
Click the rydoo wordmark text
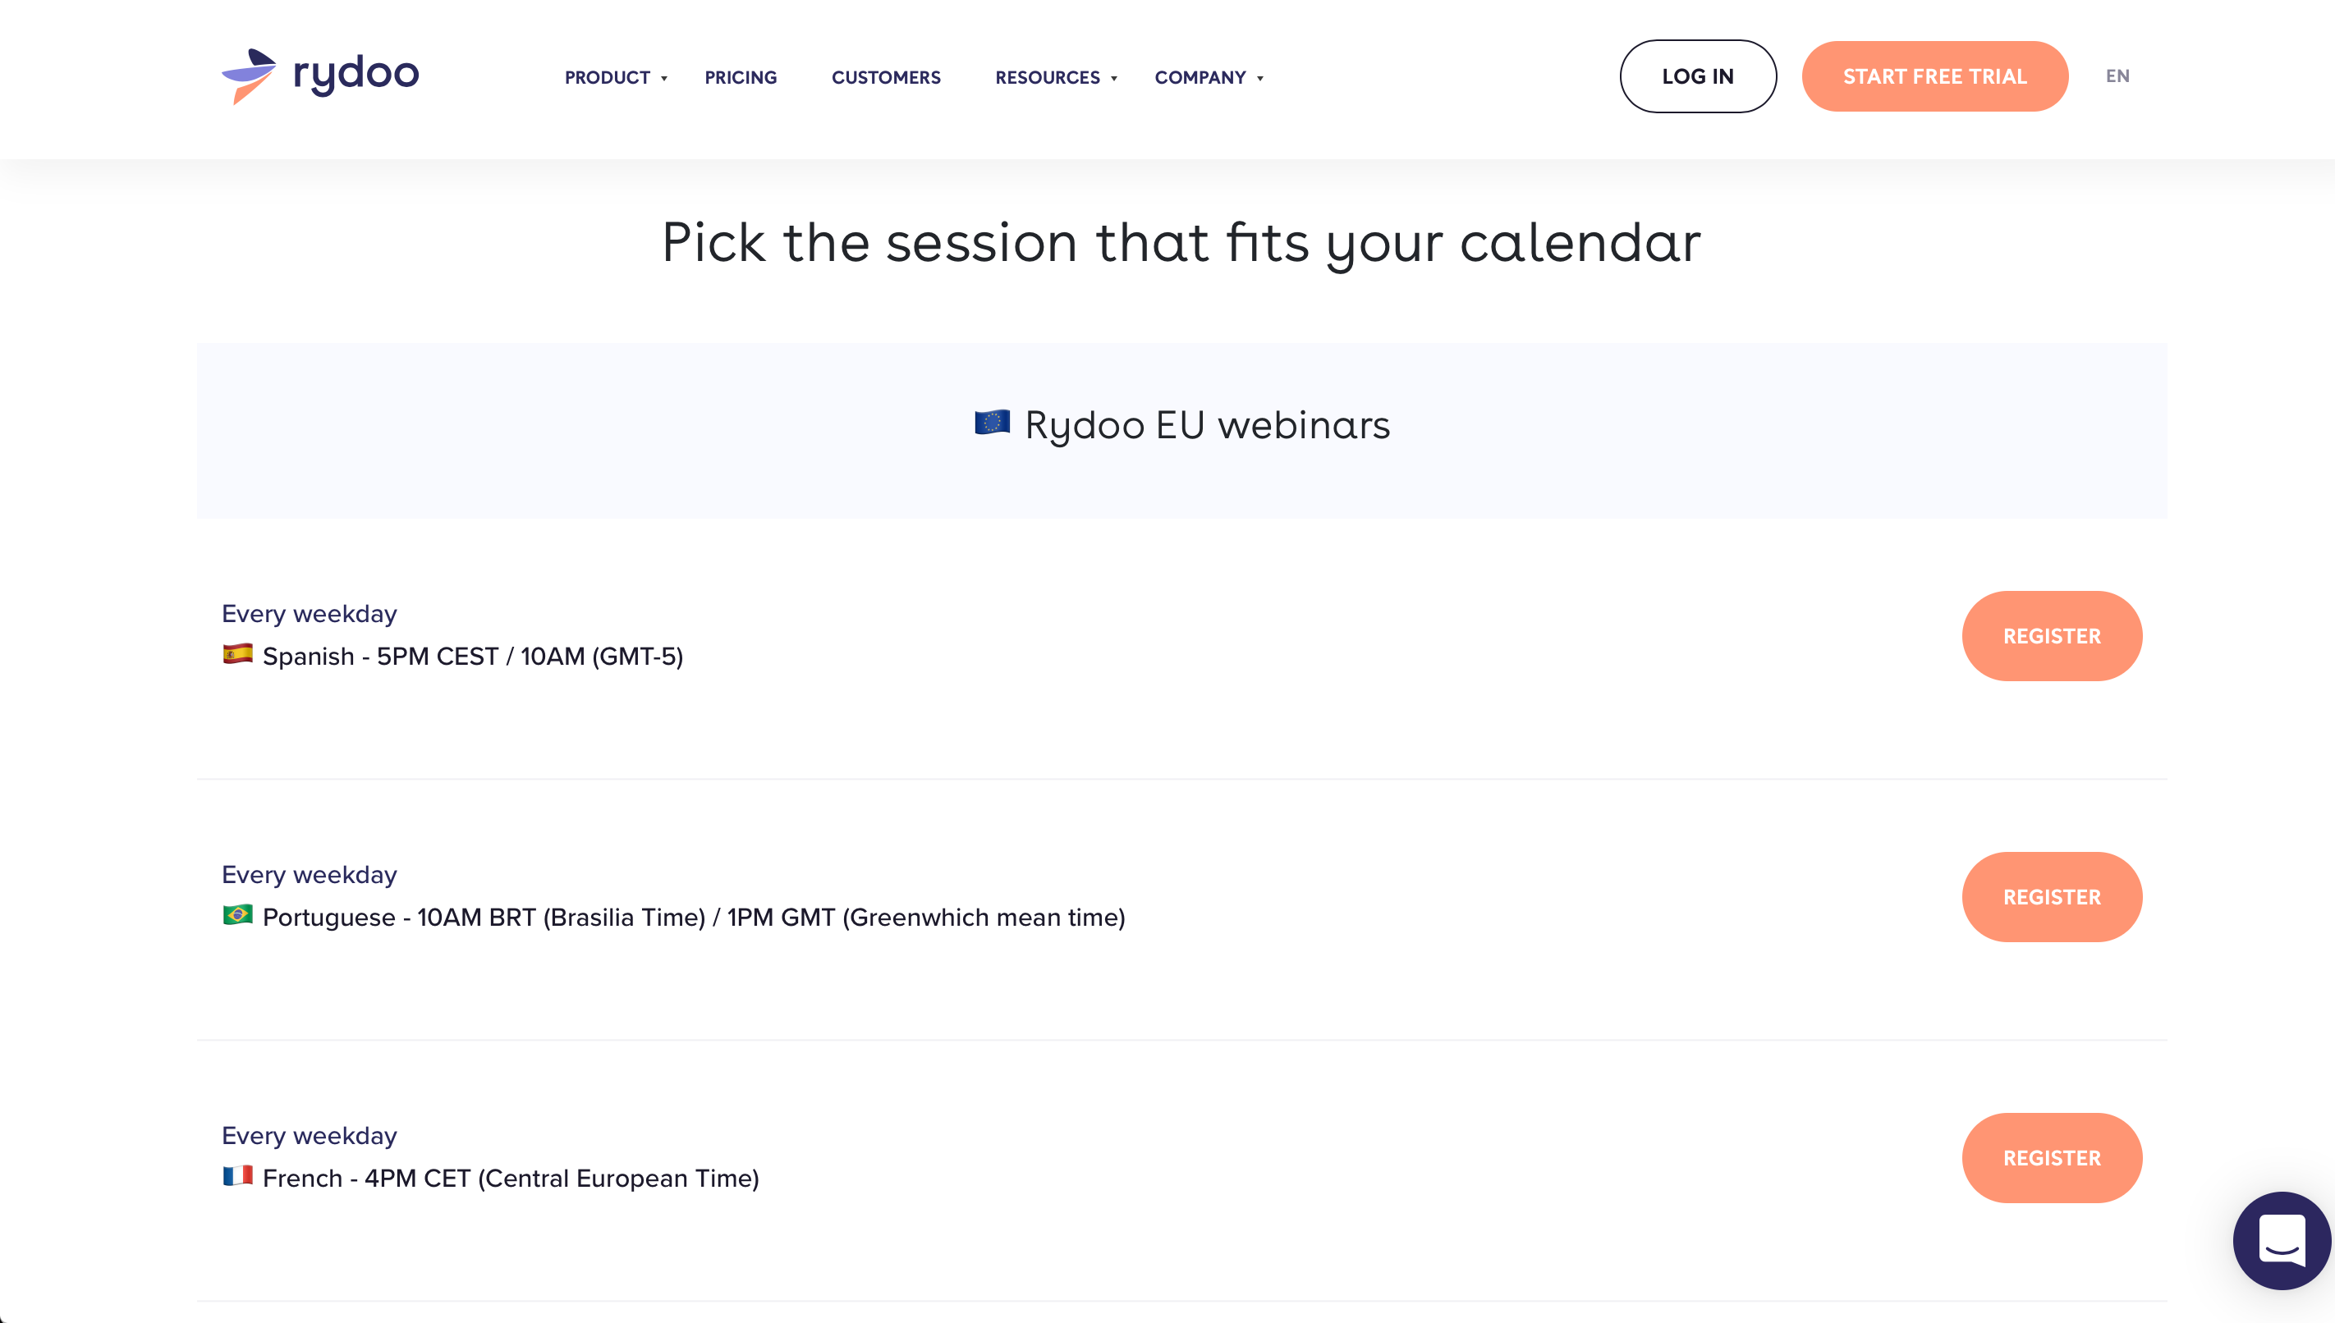[x=356, y=75]
